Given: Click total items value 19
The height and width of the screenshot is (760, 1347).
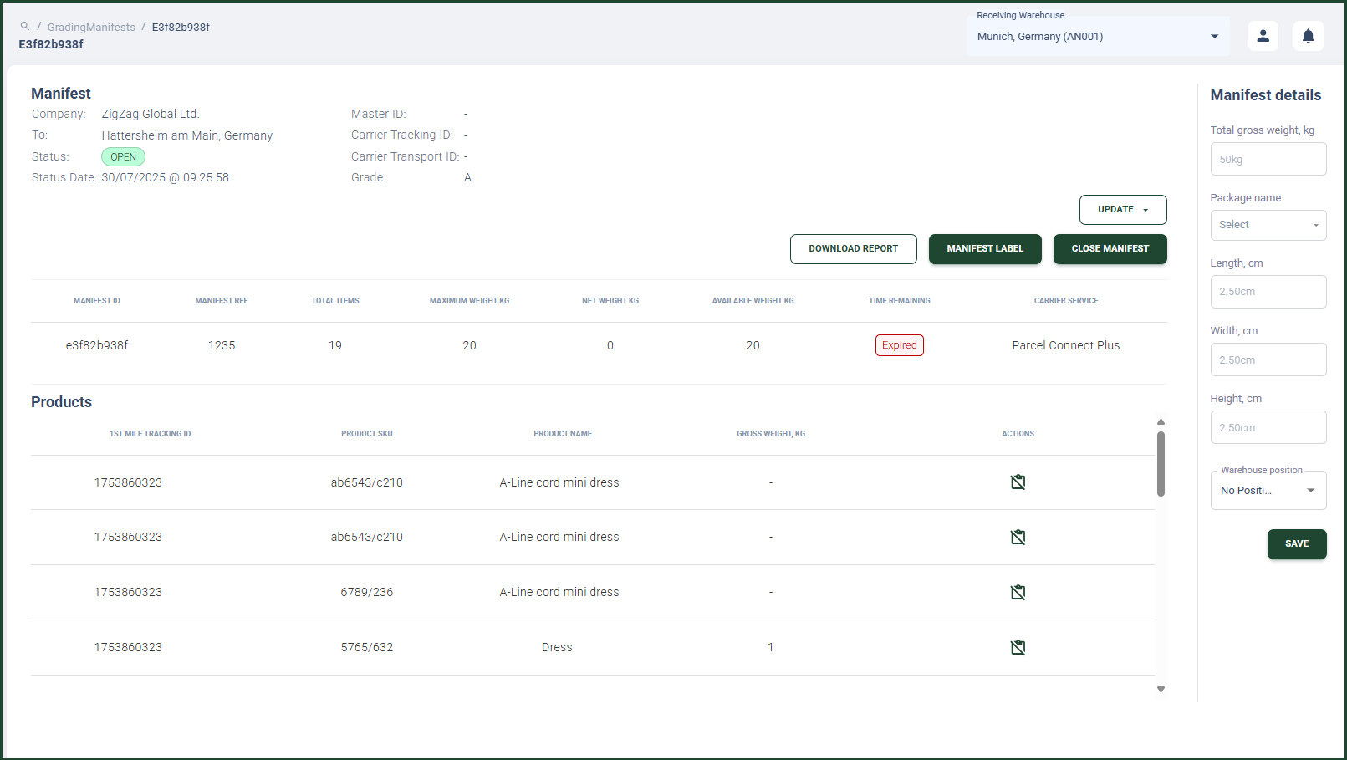Looking at the screenshot, I should pyautogui.click(x=335, y=345).
